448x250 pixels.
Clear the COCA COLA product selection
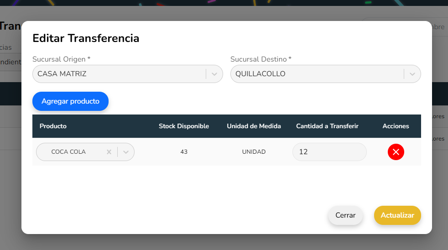pos(109,152)
